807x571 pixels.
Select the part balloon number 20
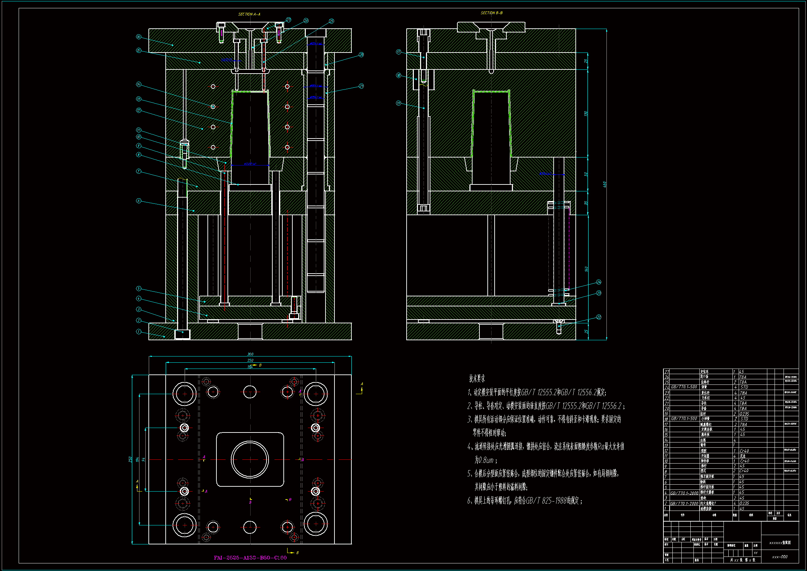361,55
